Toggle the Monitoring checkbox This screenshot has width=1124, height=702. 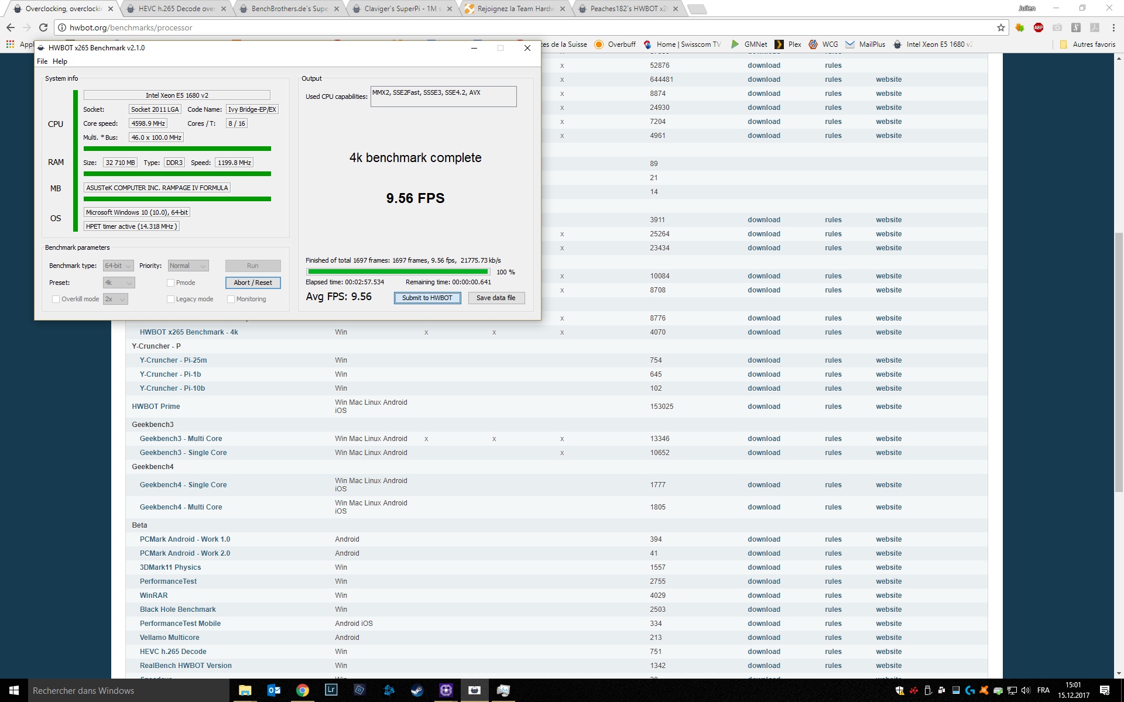coord(231,299)
